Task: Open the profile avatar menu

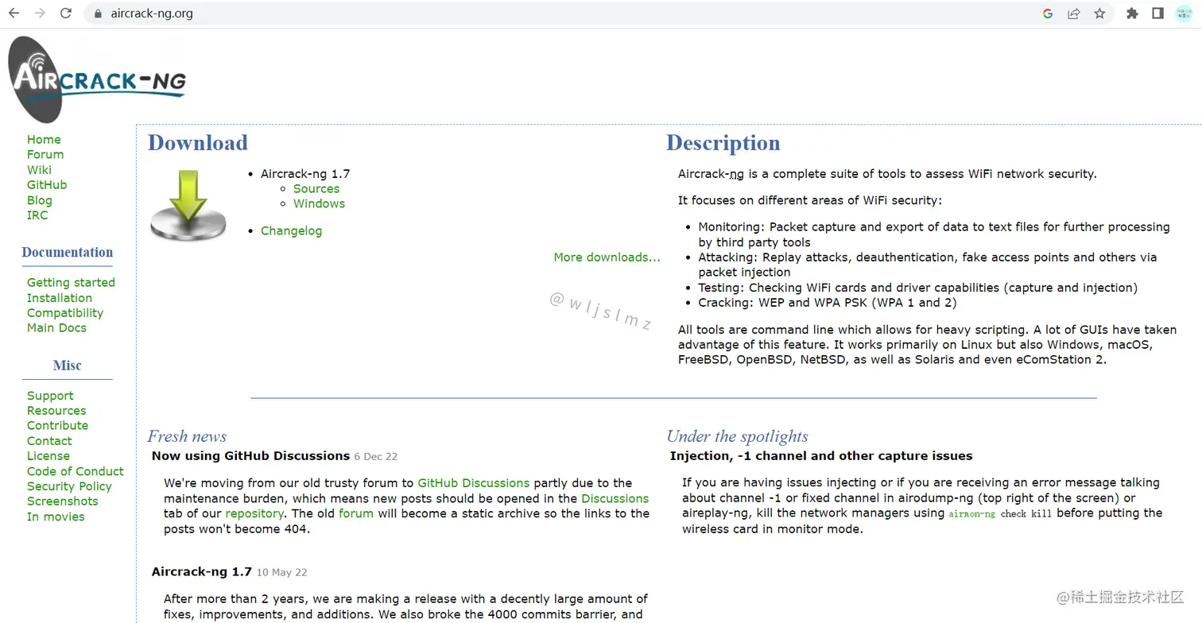Action: [x=1184, y=14]
